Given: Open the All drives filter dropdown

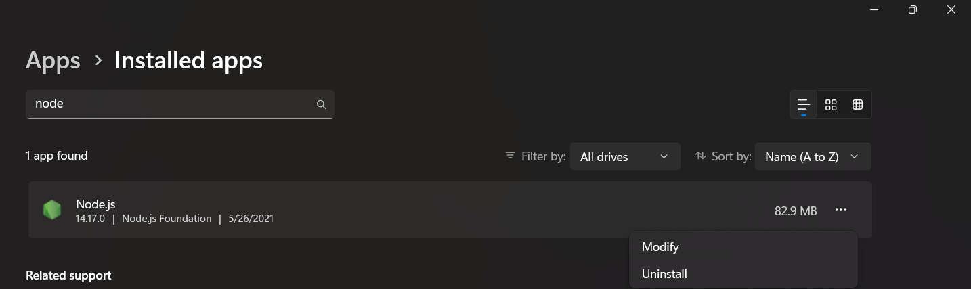Looking at the screenshot, I should pos(624,156).
